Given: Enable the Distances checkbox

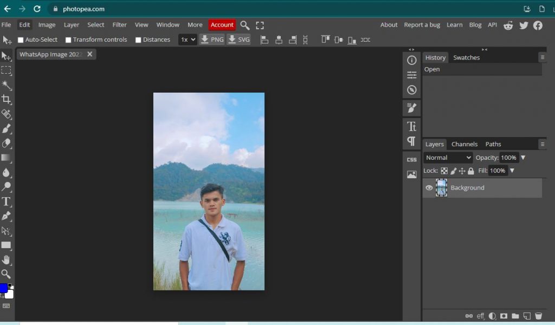Looking at the screenshot, I should (138, 40).
